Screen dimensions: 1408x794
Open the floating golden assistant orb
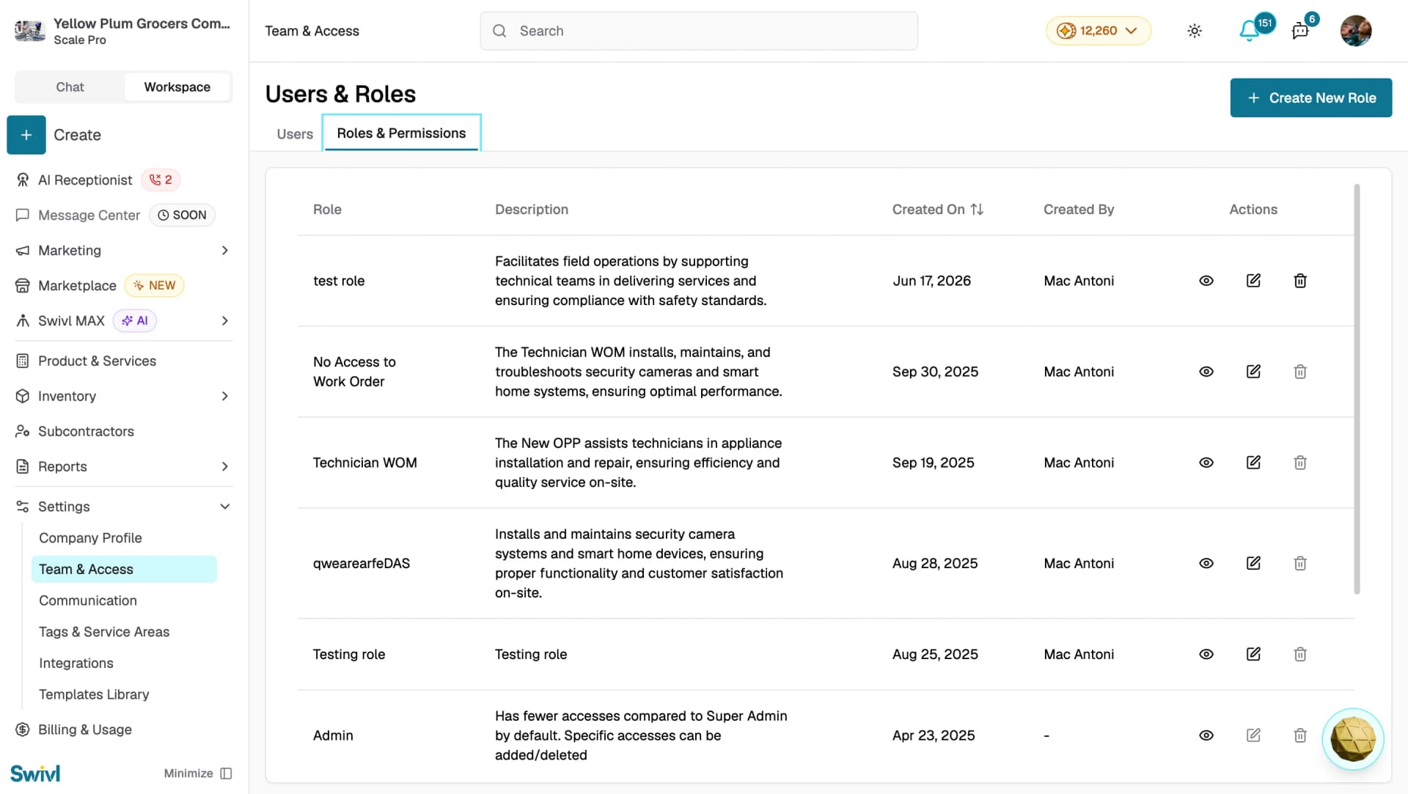pos(1352,739)
